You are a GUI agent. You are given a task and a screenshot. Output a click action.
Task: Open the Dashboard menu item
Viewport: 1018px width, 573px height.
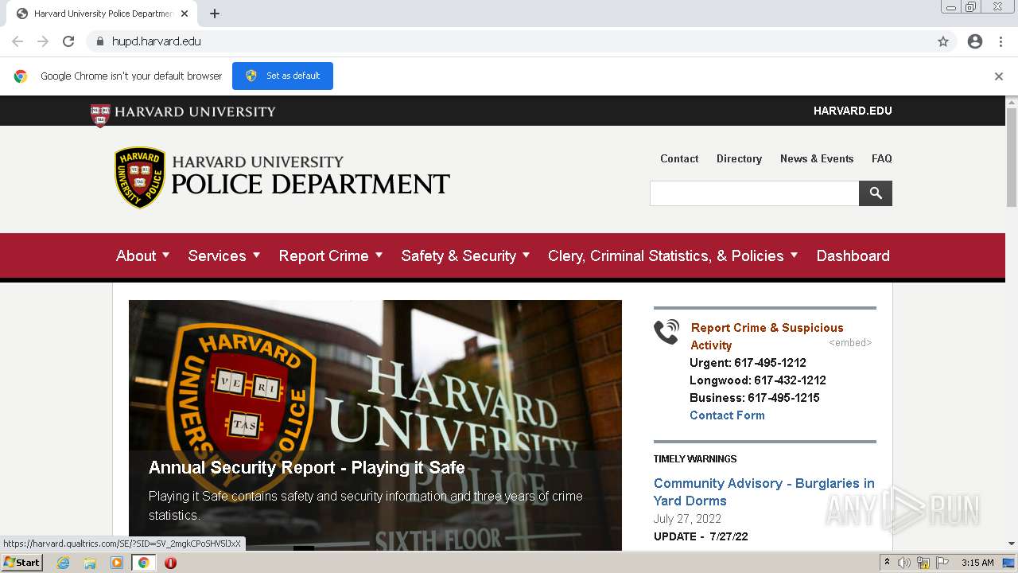[853, 255]
